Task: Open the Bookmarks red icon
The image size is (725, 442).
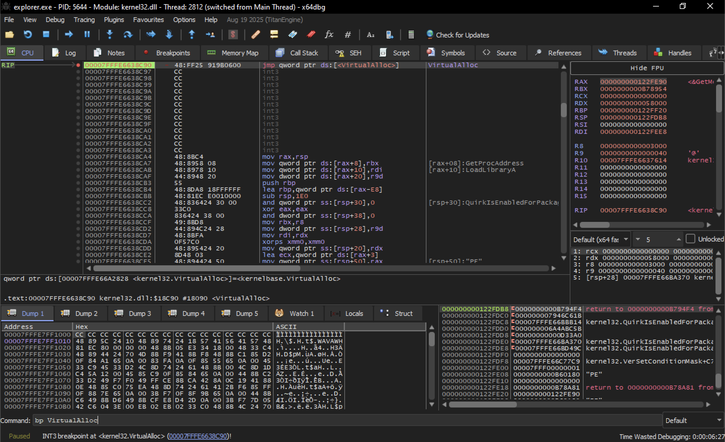Action: click(x=311, y=35)
